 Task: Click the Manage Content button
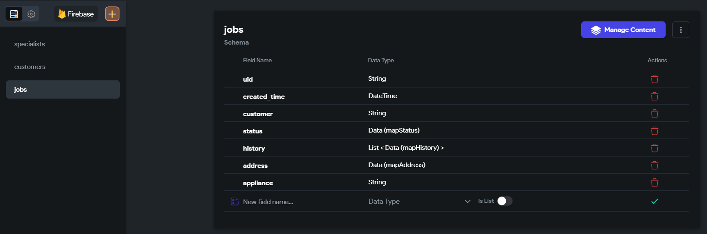tap(623, 30)
